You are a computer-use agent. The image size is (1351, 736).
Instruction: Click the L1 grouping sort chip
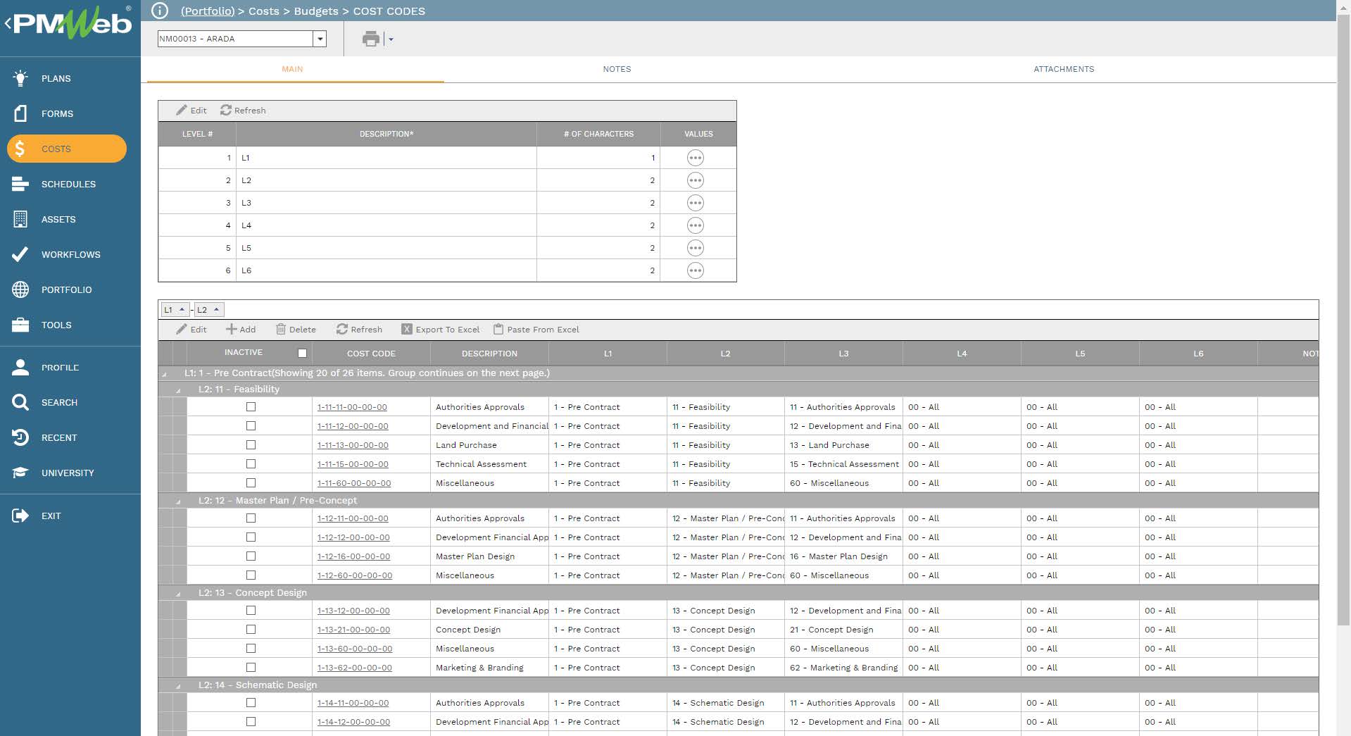(175, 309)
